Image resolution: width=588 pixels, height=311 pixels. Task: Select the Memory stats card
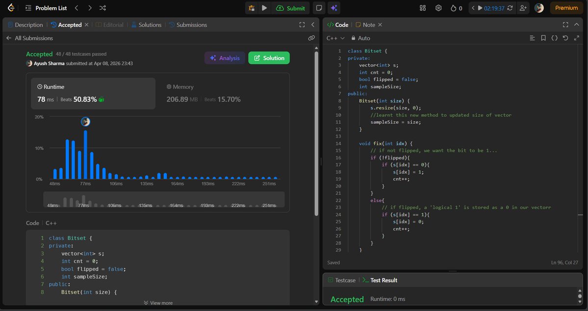(x=222, y=93)
